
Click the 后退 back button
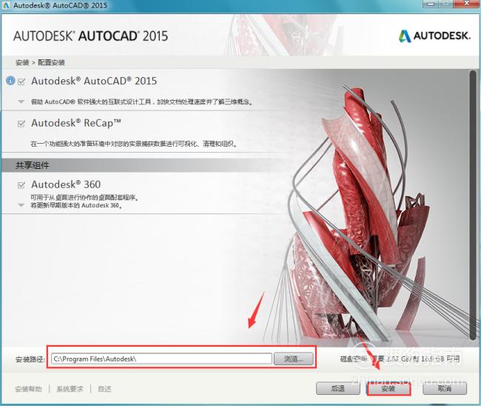click(338, 388)
